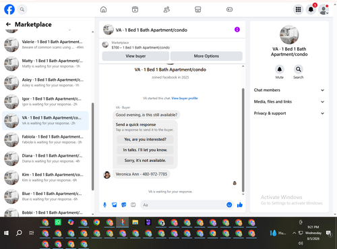337x249 pixels.
Task: Expand the Privacy & support section
Action: click(x=289, y=113)
